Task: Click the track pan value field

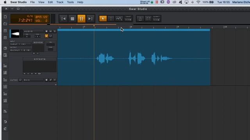Action: coord(37,36)
